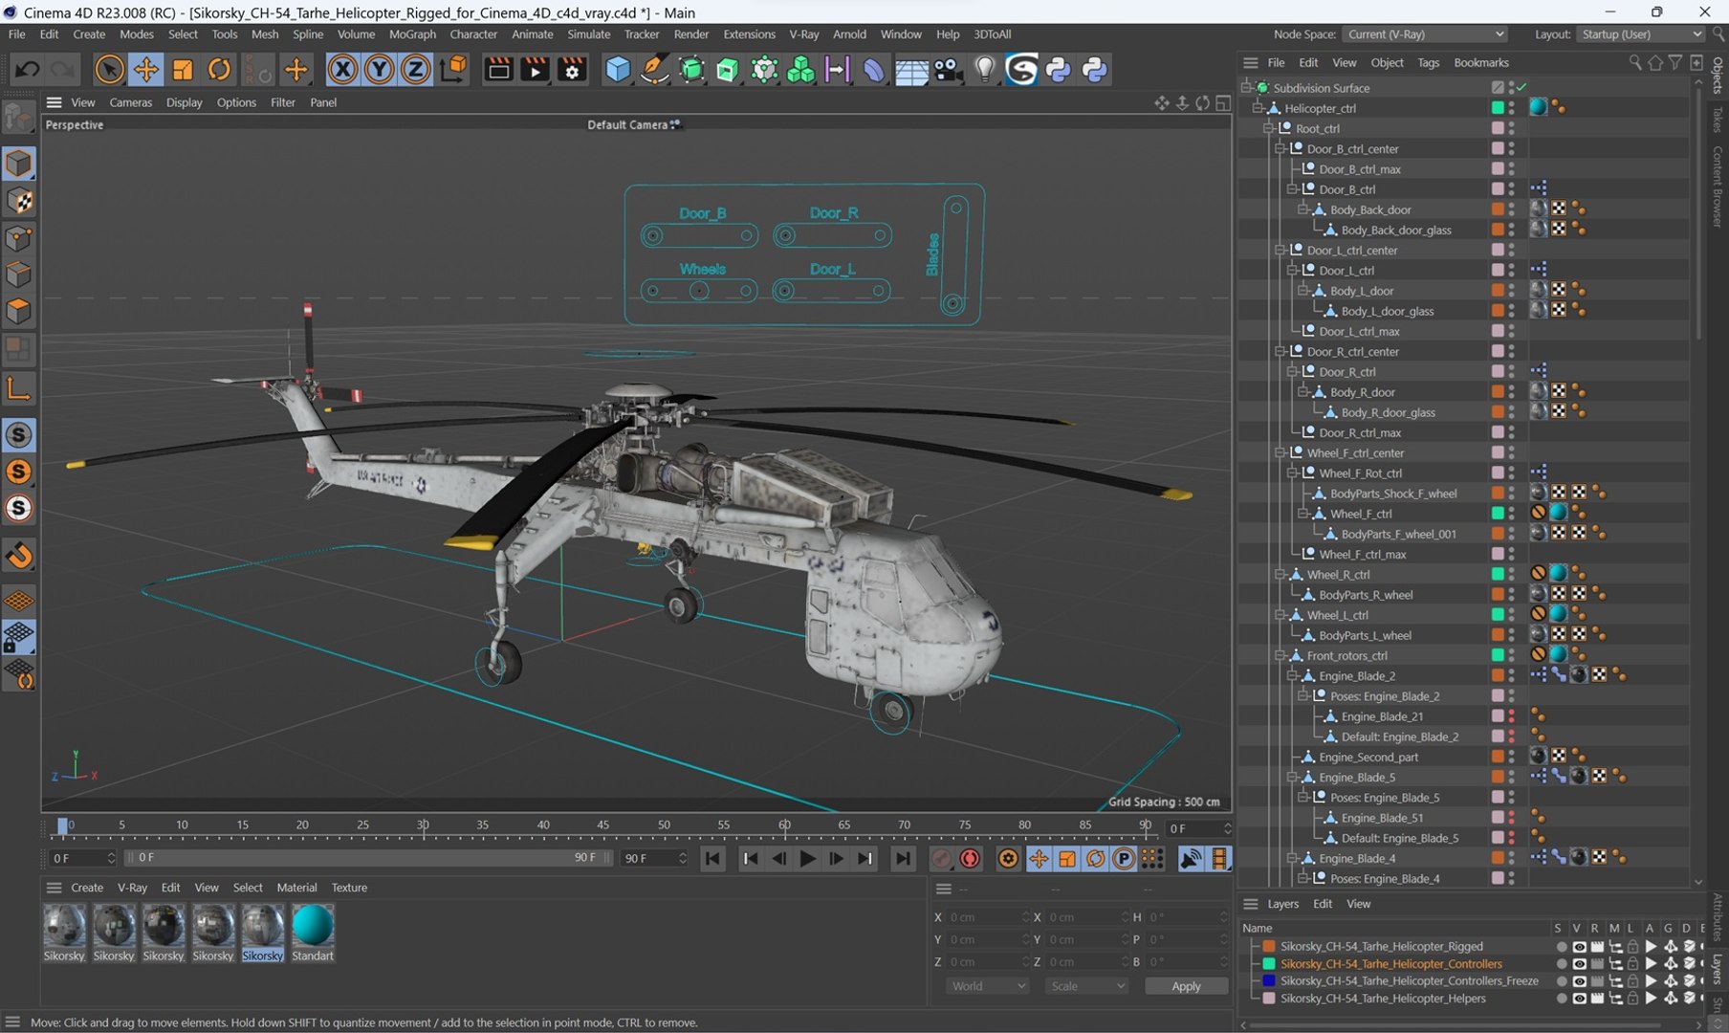
Task: Open the Character menu
Action: pos(473,34)
